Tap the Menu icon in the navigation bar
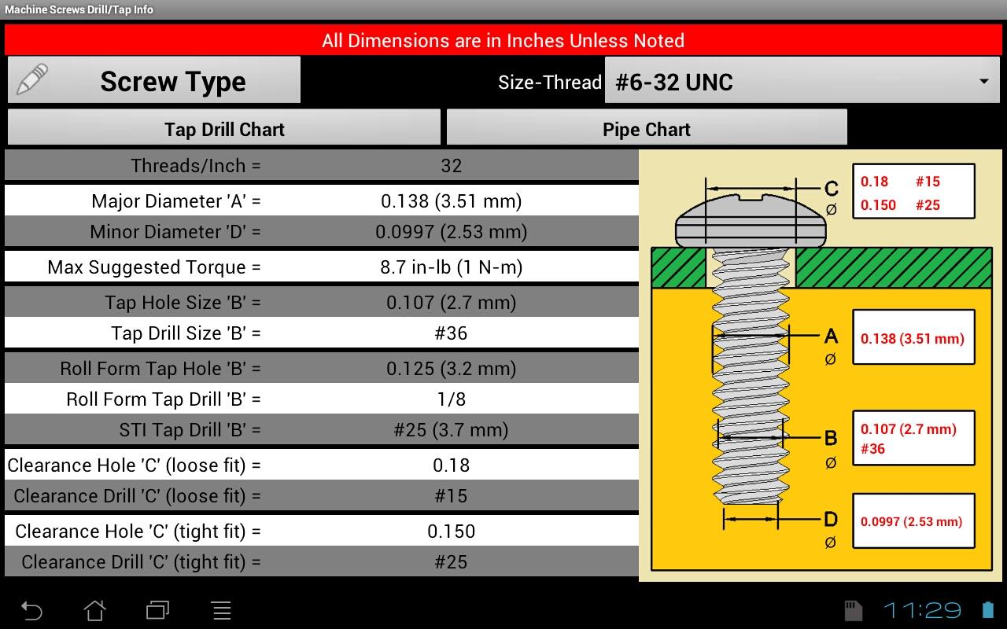The height and width of the screenshot is (629, 1007). (x=220, y=609)
